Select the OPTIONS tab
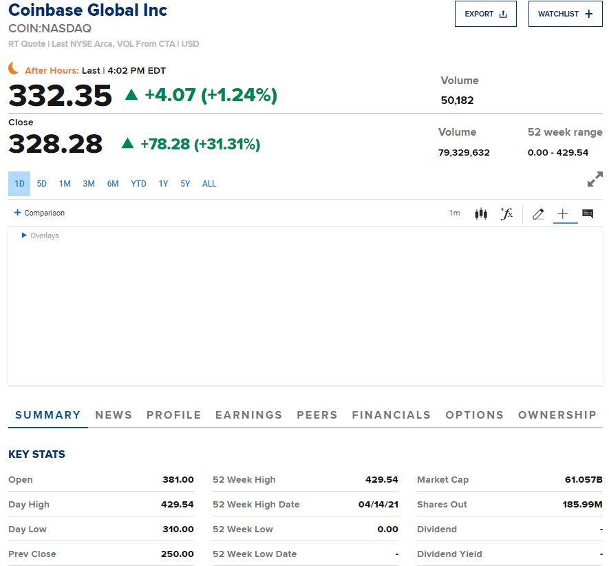 click(x=474, y=415)
